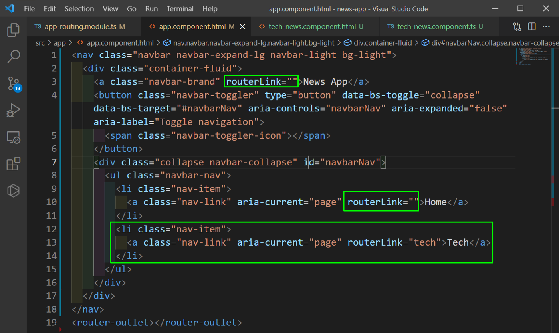
Task: Open Source Control view with 19 changes
Action: pyautogui.click(x=14, y=83)
